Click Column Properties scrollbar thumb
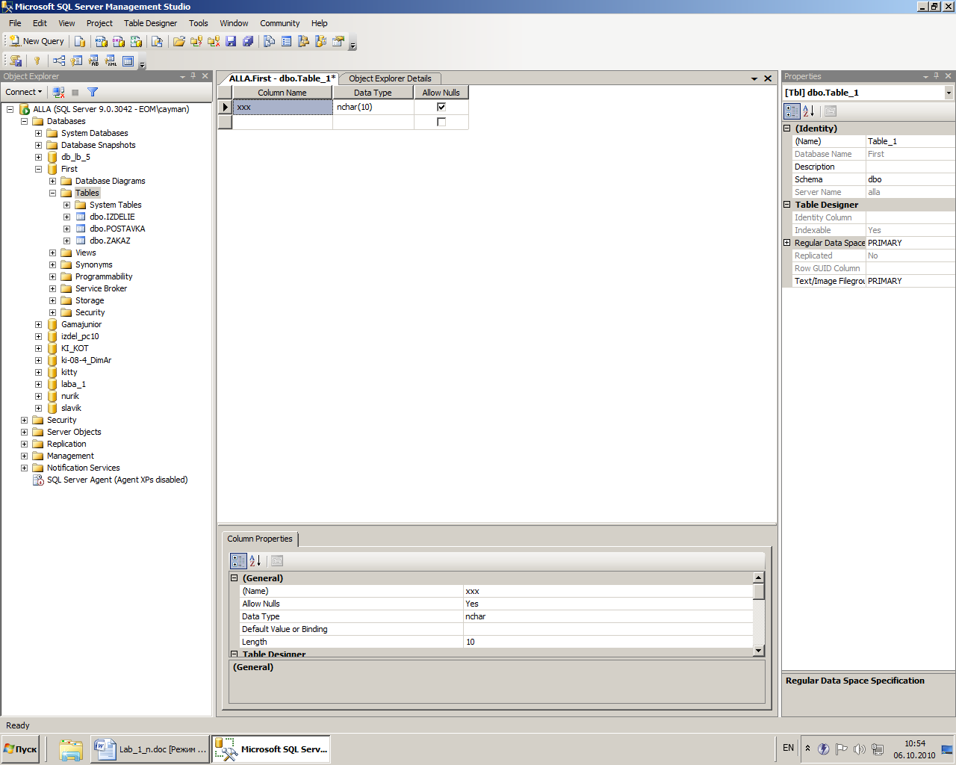956x765 pixels. coord(759,592)
